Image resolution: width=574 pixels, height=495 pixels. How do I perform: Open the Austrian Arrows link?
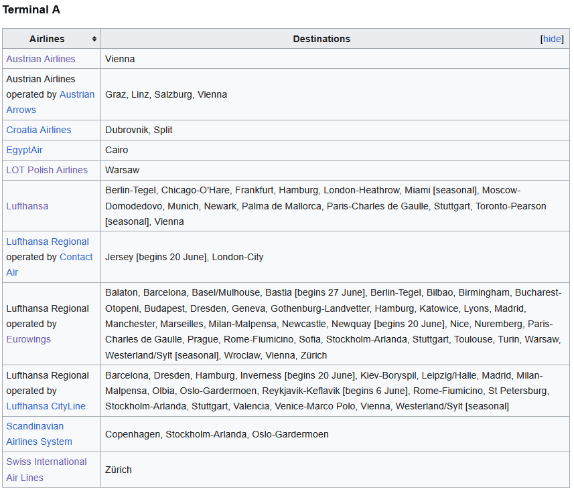click(77, 94)
